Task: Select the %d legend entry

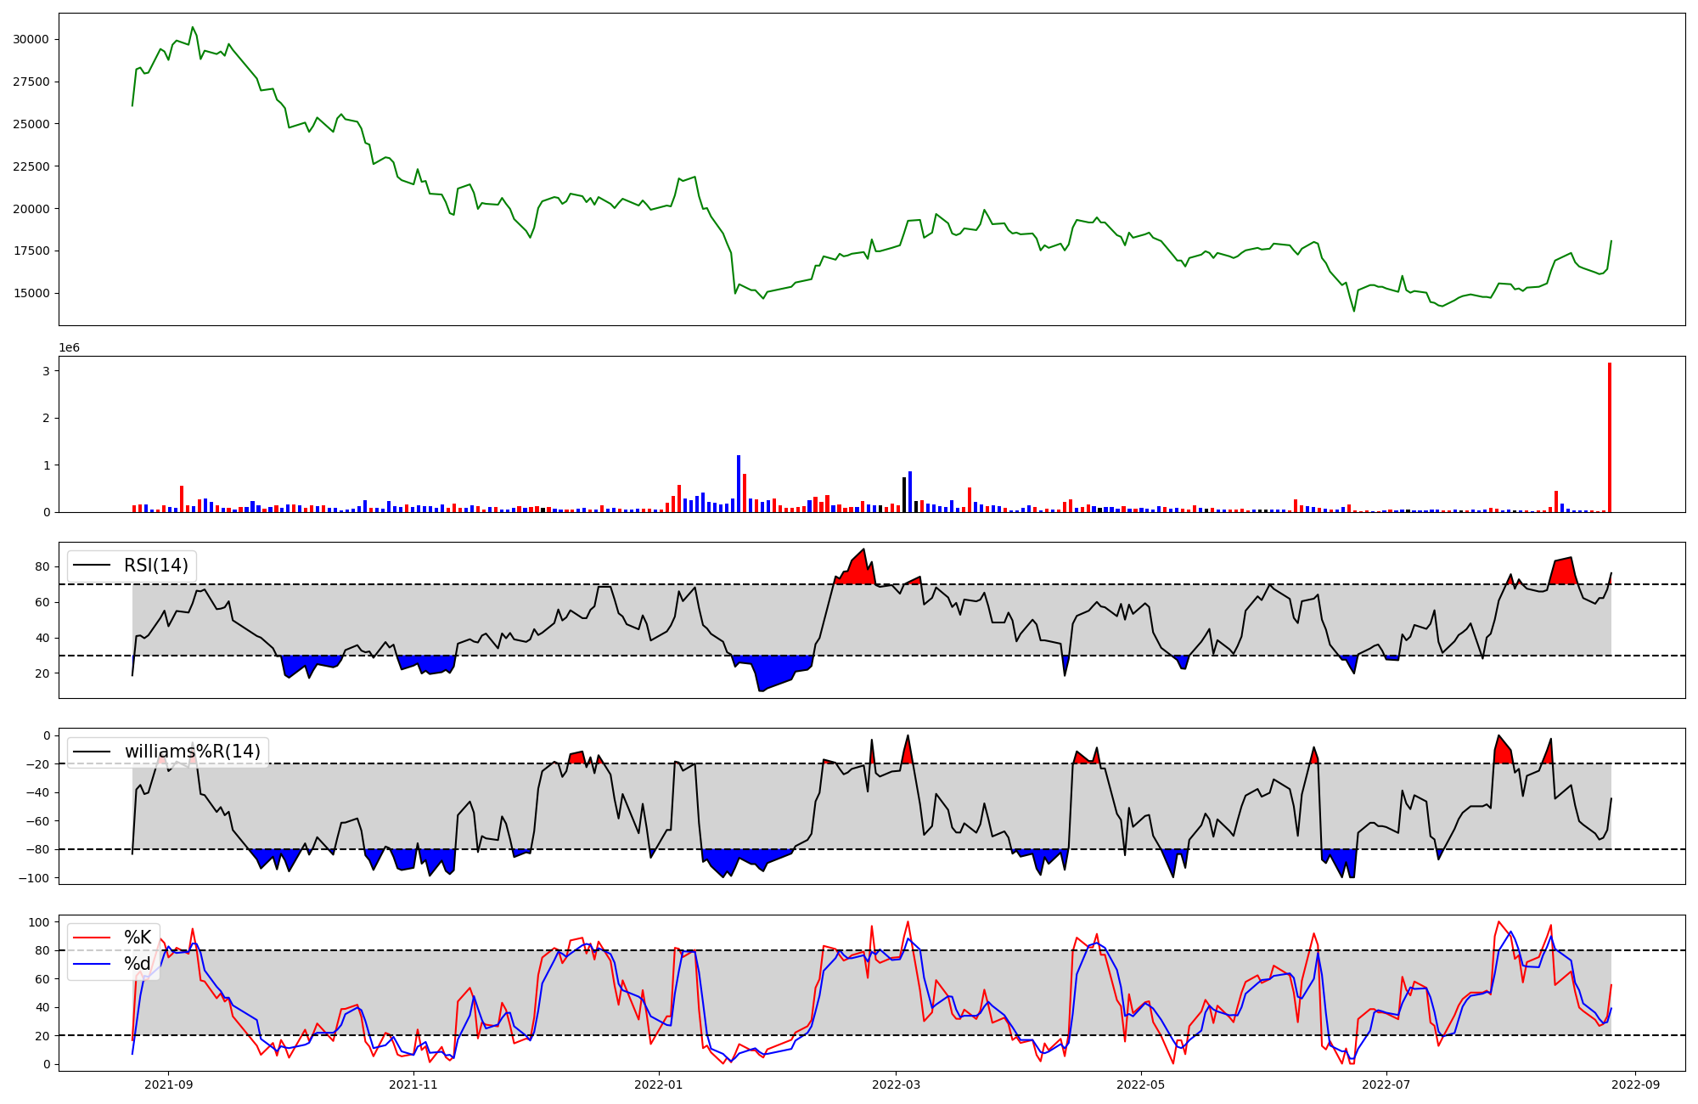Action: pos(138,964)
